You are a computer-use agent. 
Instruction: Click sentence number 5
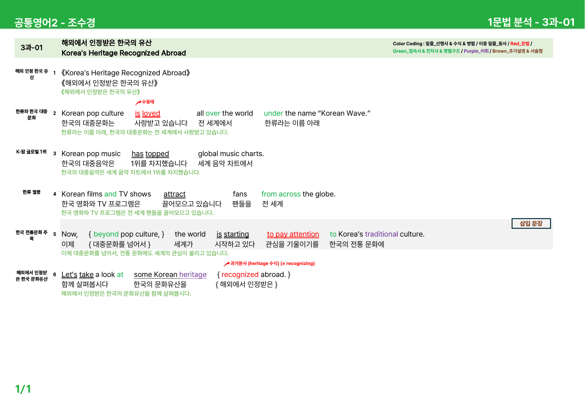(x=55, y=234)
